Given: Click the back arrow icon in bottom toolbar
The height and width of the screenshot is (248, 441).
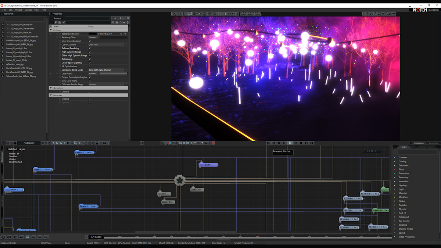Looking at the screenshot, I should coord(21,237).
